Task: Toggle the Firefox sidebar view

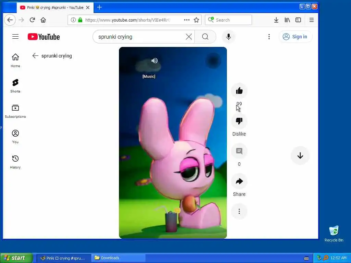Action: (x=298, y=20)
